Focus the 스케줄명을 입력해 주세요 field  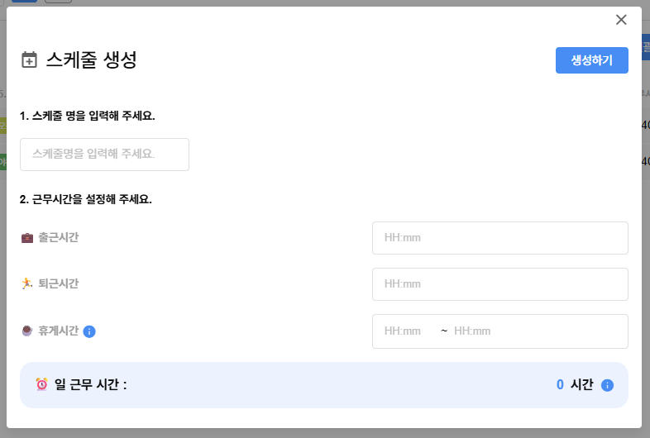[x=104, y=155]
